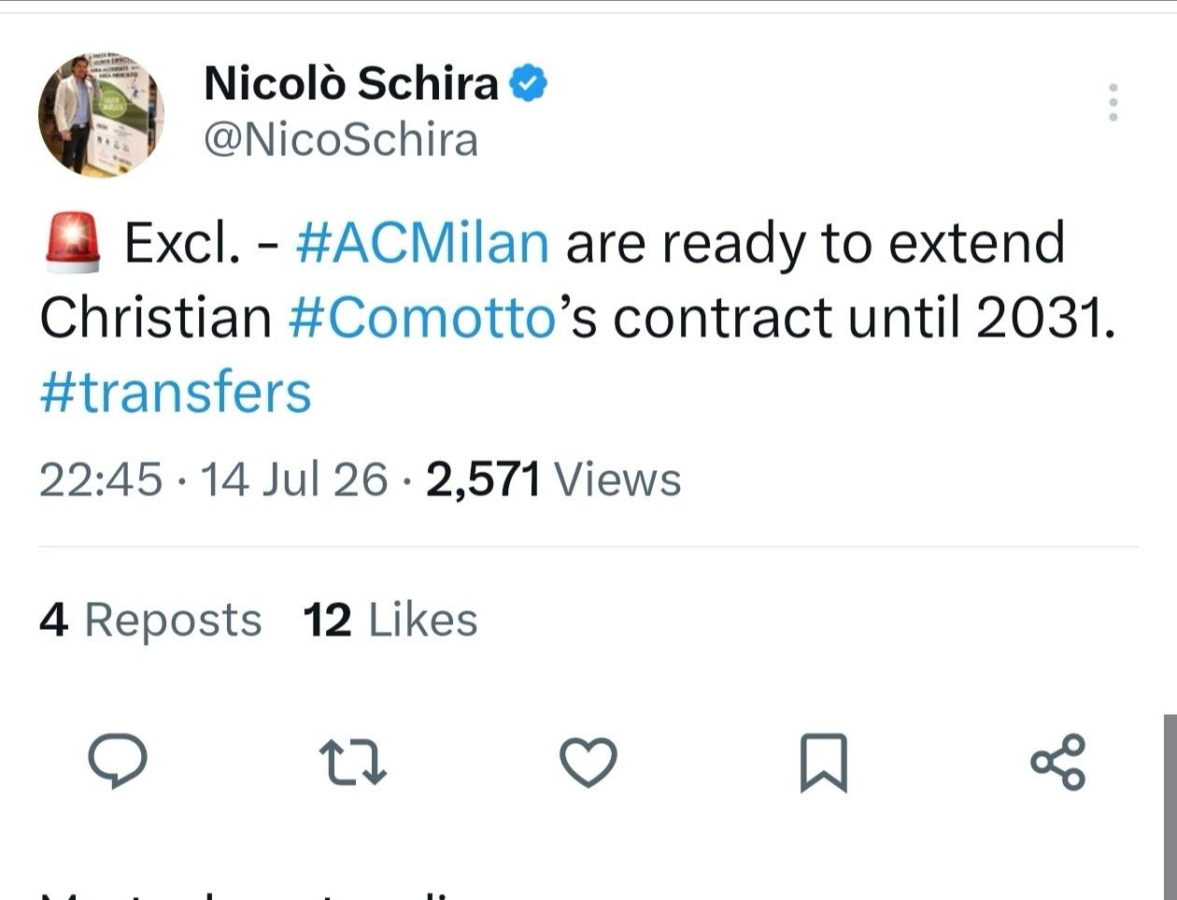Follow the #transfers hashtag link

click(176, 392)
